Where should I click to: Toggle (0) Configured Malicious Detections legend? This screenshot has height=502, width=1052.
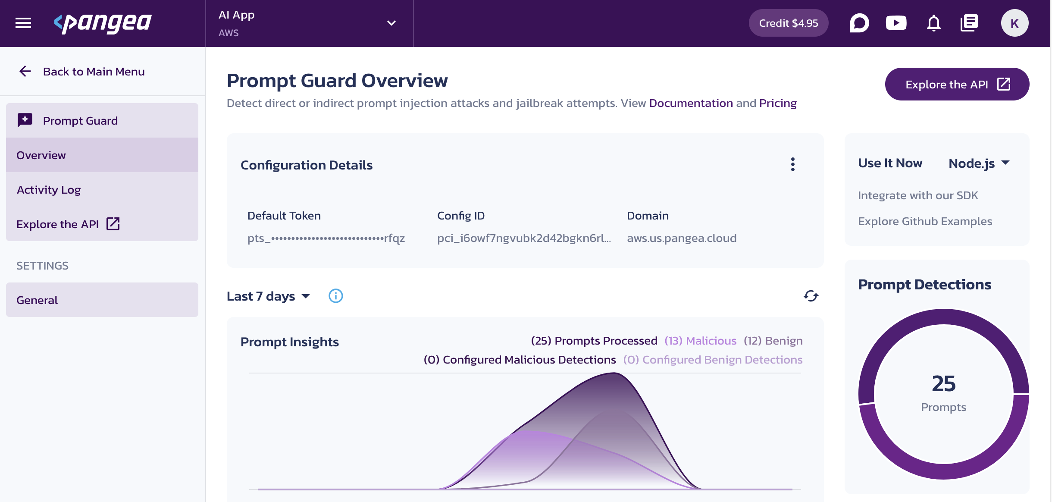point(520,360)
